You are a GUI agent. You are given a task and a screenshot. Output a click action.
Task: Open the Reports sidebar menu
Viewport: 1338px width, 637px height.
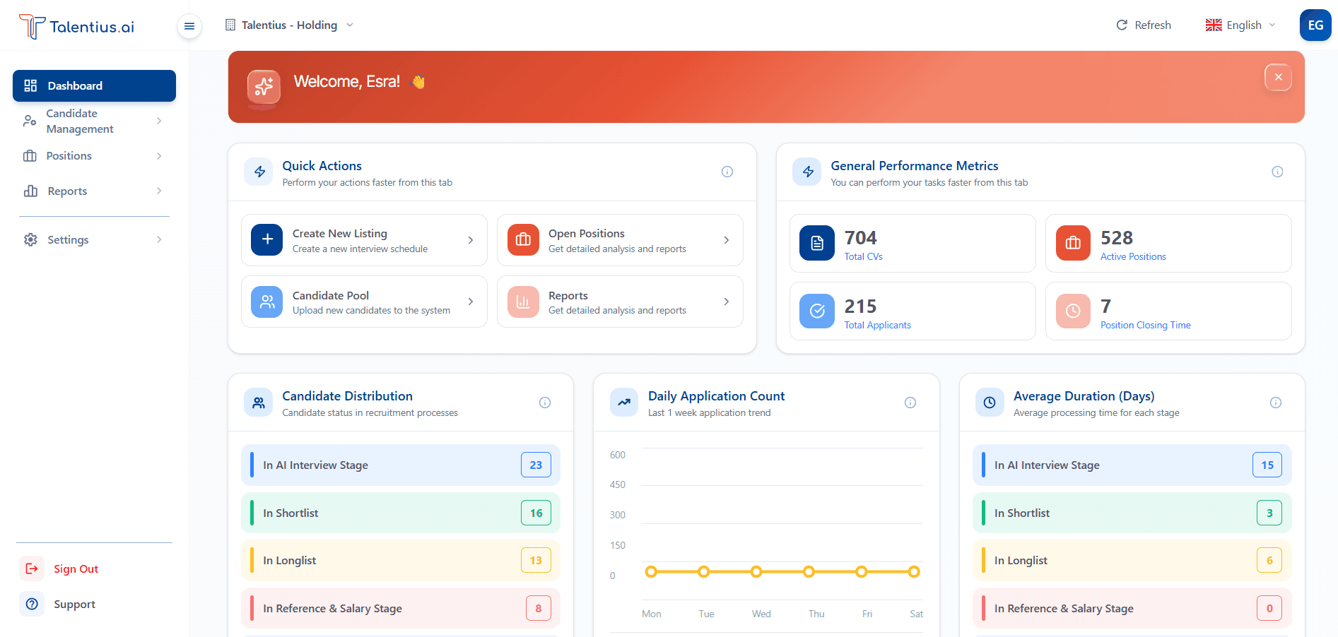pos(94,191)
